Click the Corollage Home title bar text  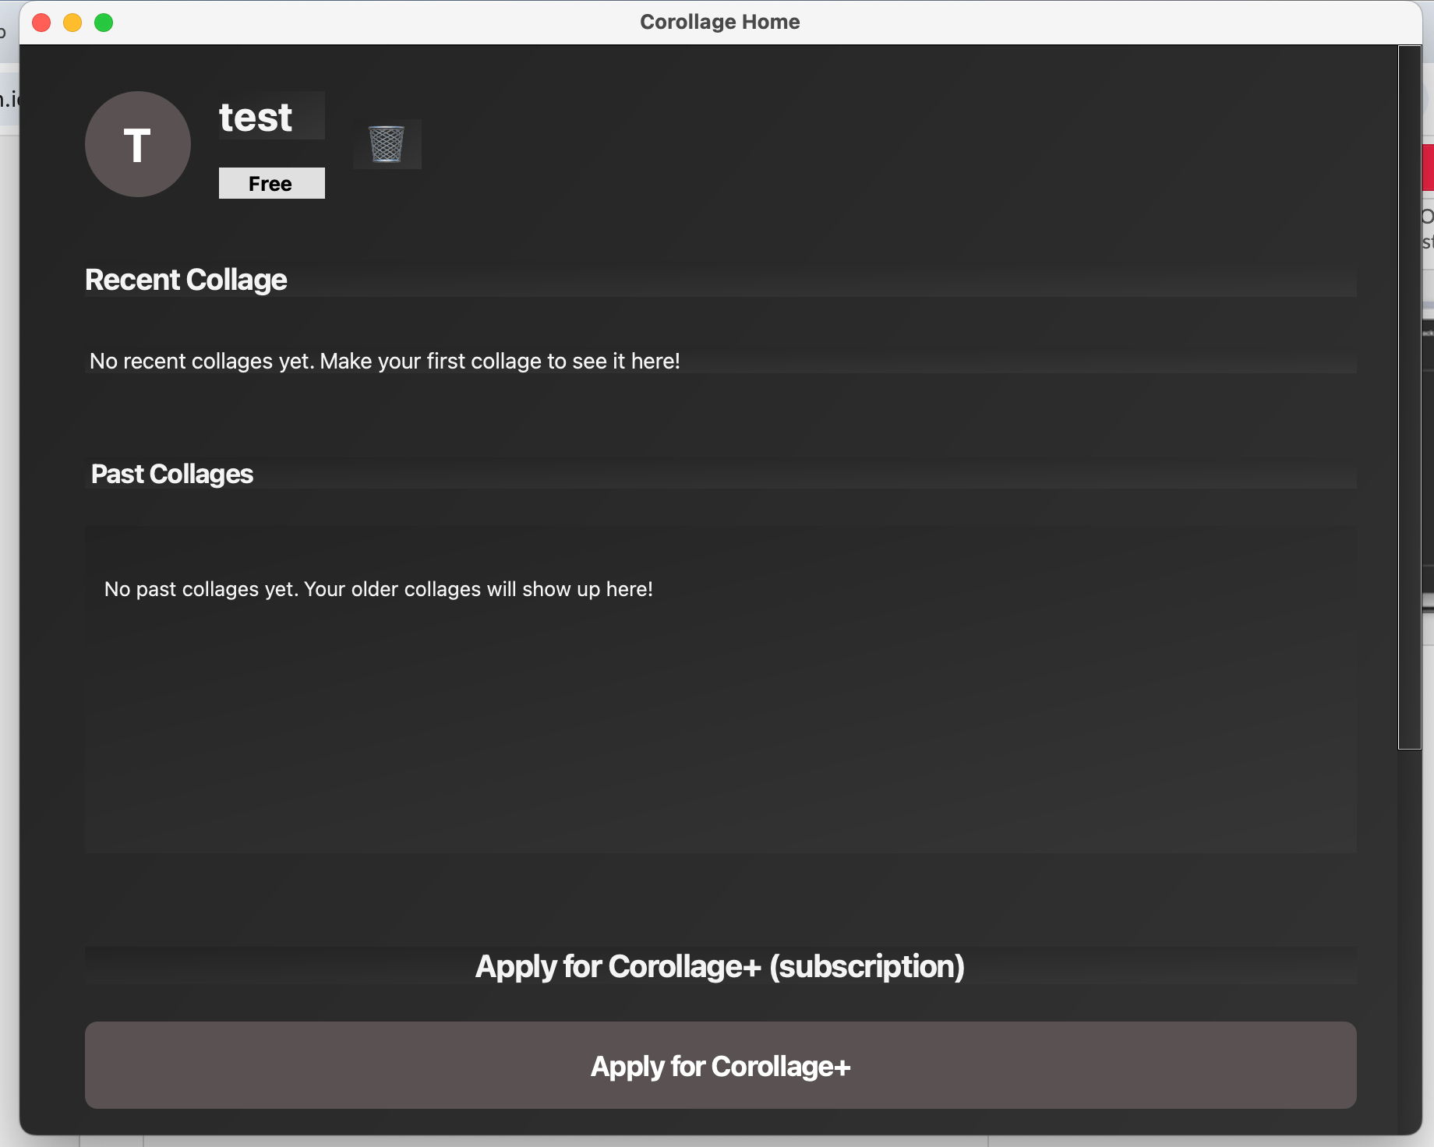coord(720,22)
